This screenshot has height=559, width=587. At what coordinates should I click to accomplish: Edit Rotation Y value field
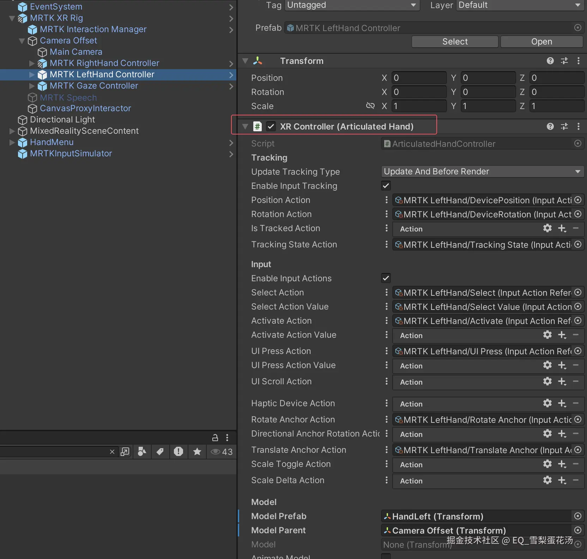pyautogui.click(x=488, y=92)
